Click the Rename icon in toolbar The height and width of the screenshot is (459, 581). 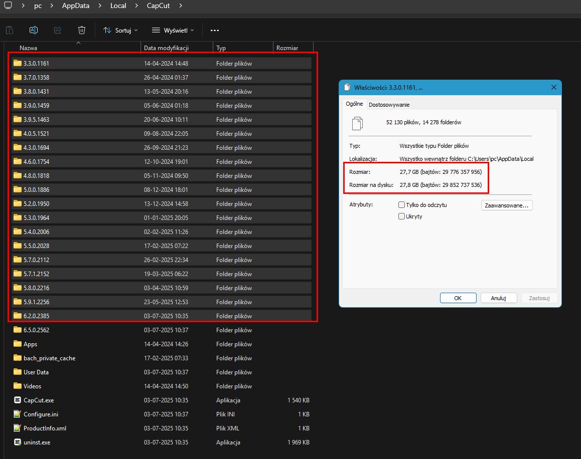tap(34, 30)
